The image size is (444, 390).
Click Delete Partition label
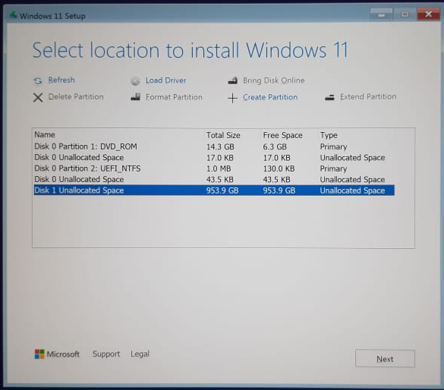click(x=76, y=97)
